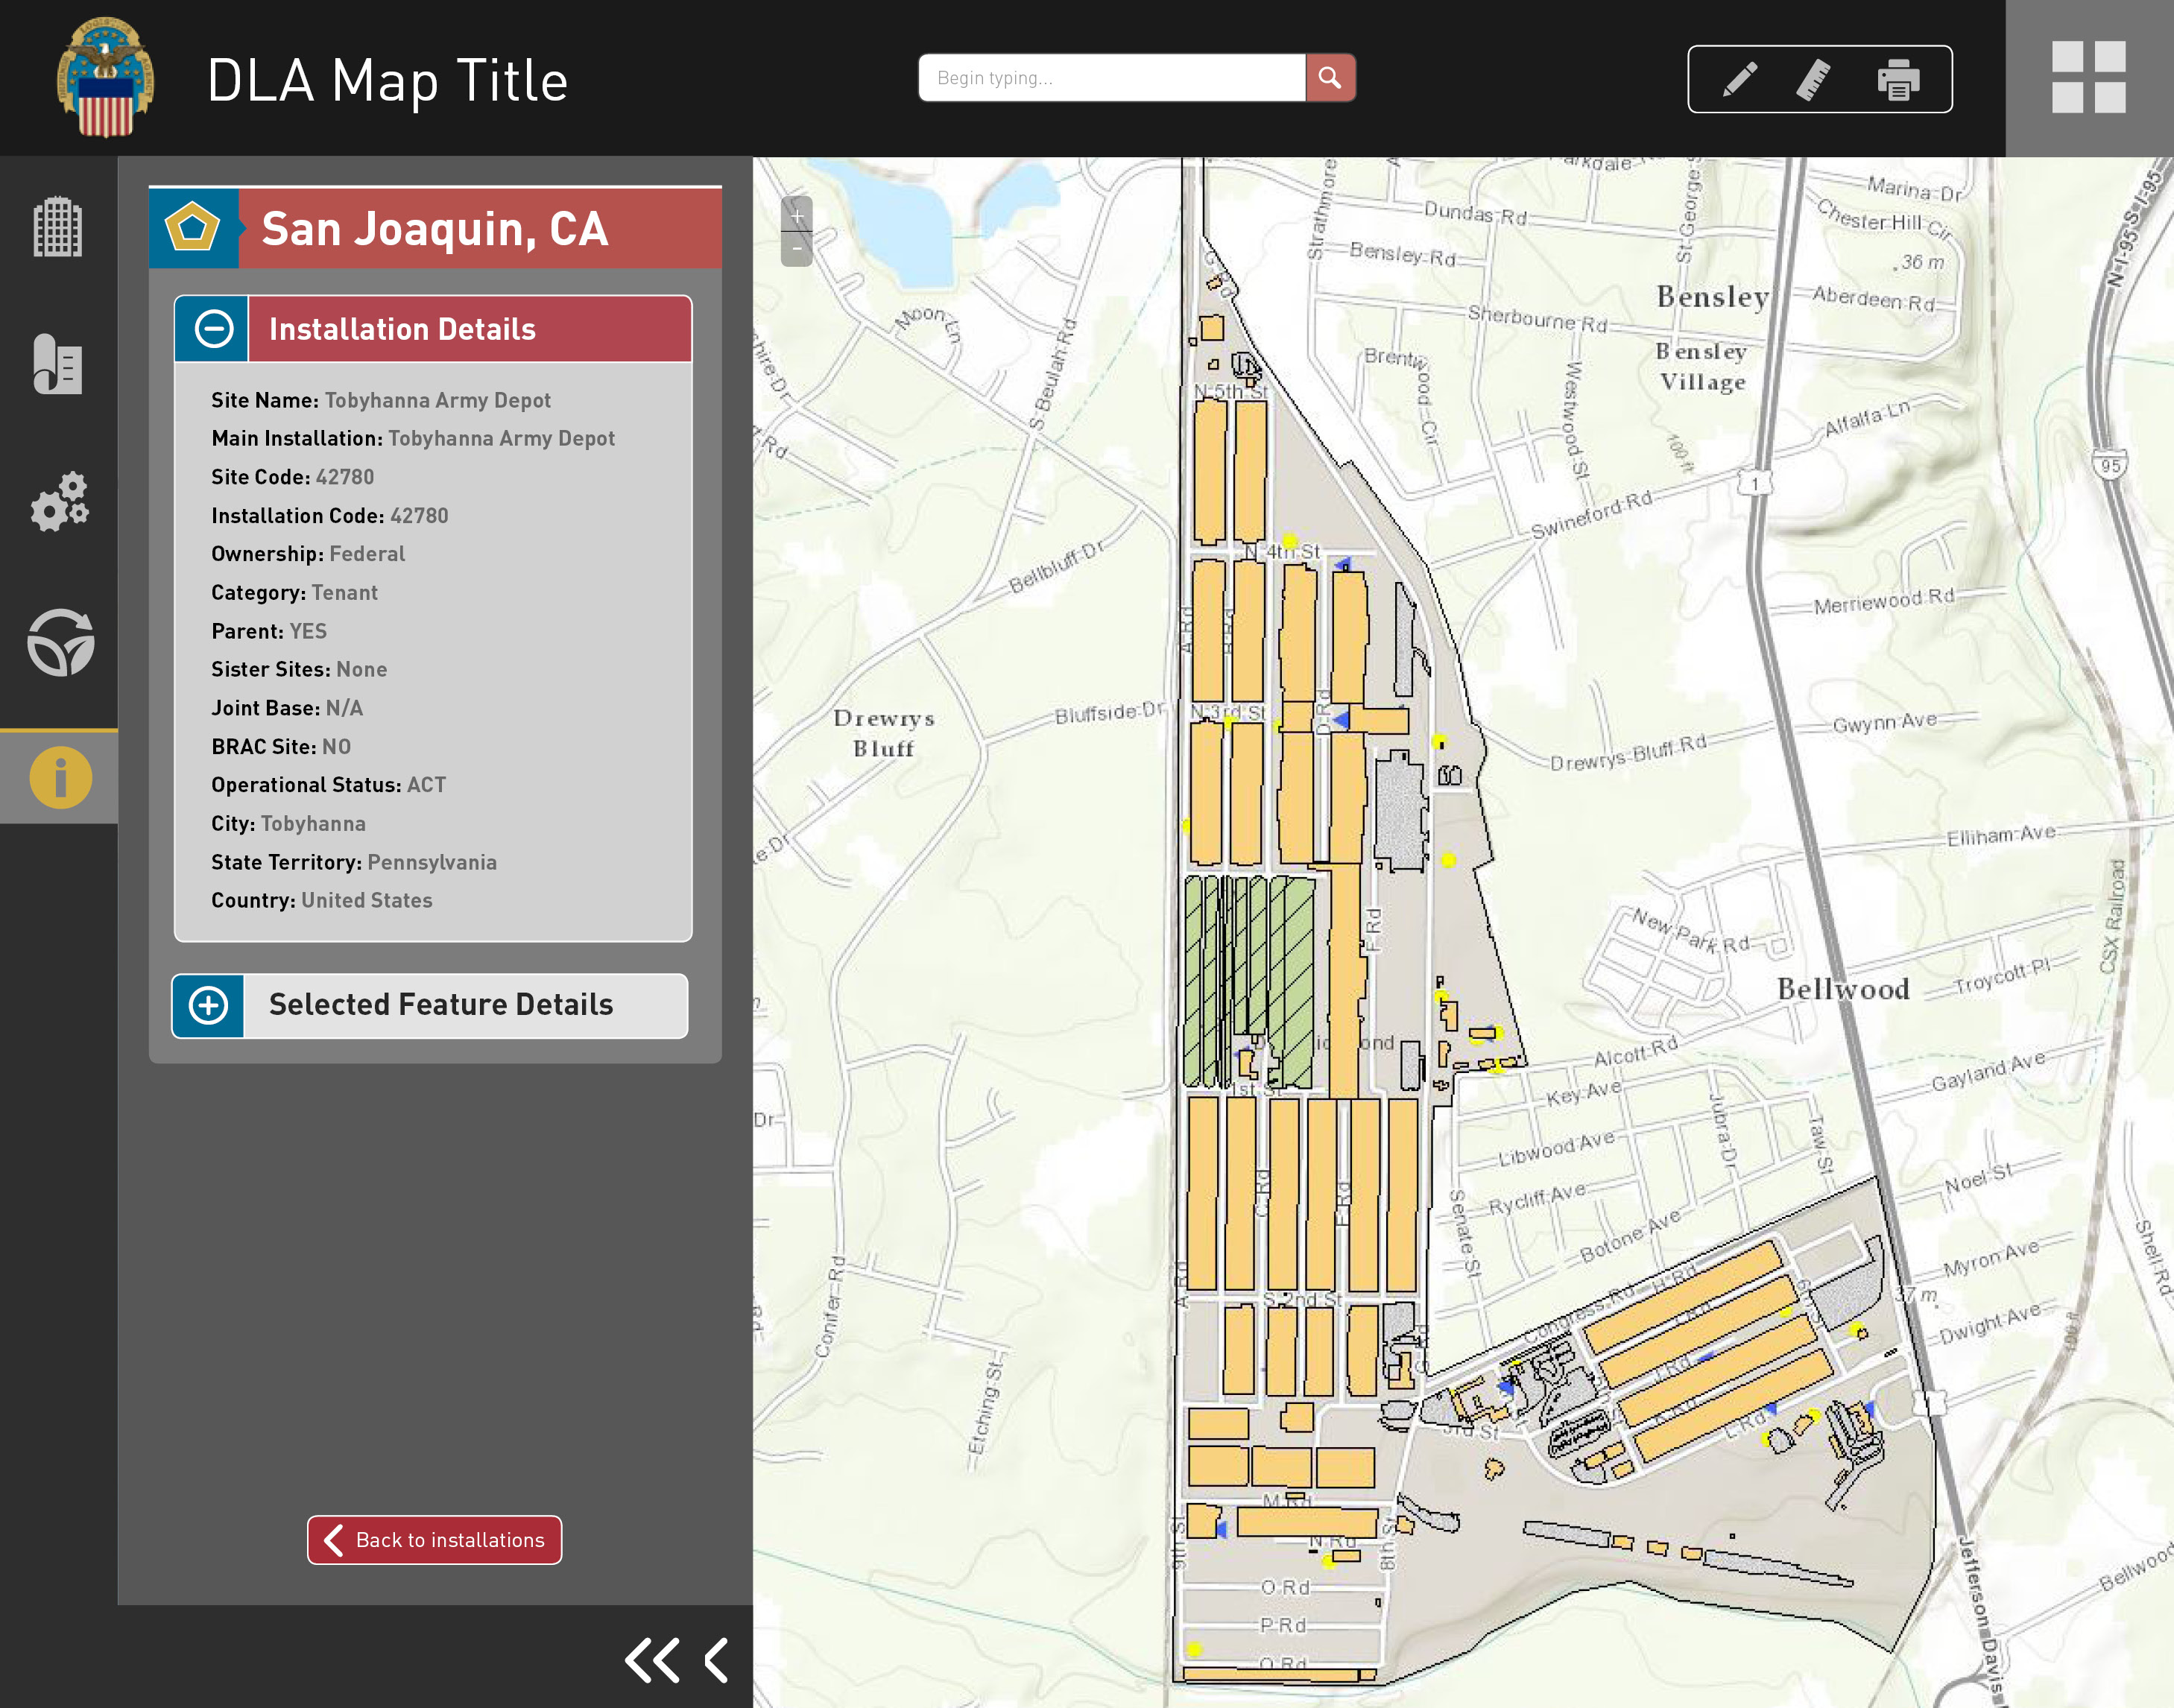
Task: Open the buildings sidebar tab
Action: (58, 227)
